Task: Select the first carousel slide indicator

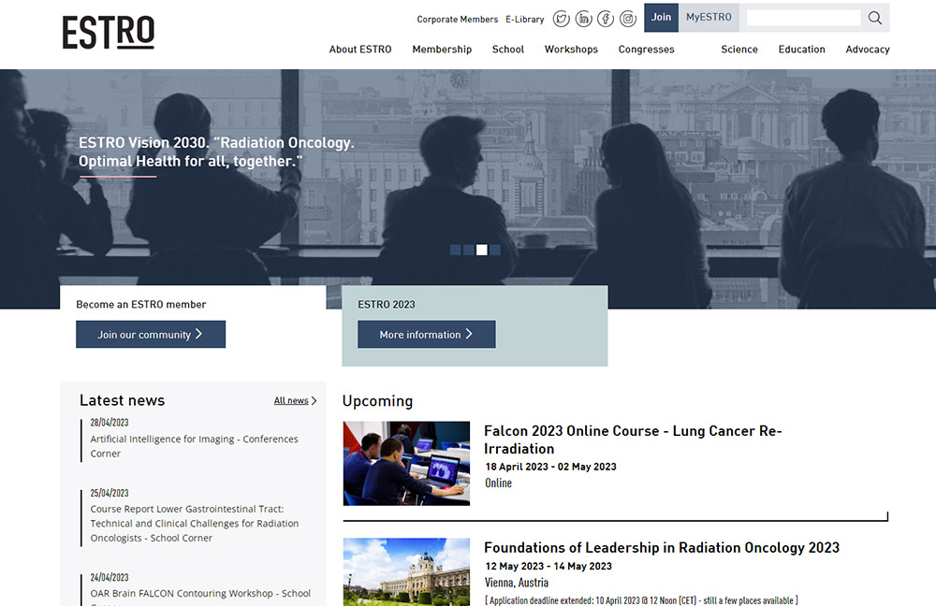Action: [456, 250]
